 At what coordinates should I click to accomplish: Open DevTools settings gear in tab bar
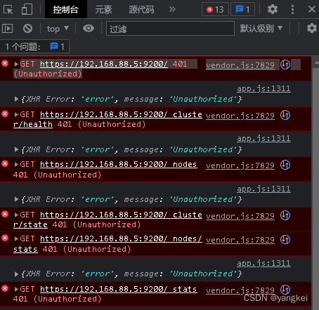[273, 9]
